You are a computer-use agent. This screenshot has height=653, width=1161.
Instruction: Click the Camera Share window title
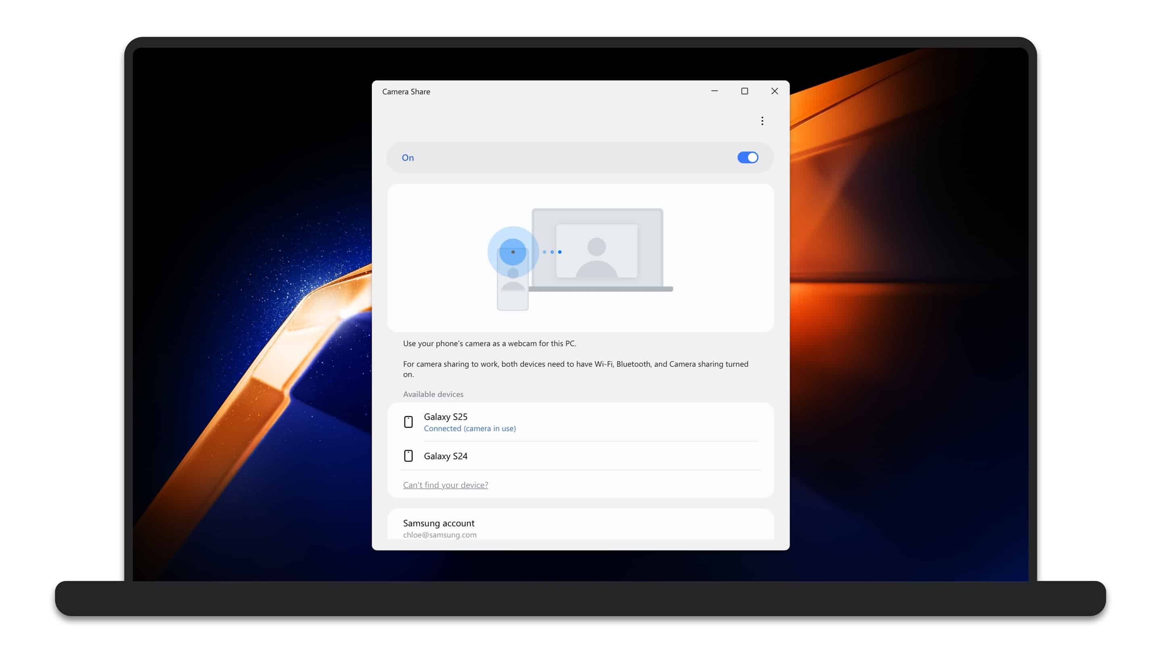coord(406,92)
